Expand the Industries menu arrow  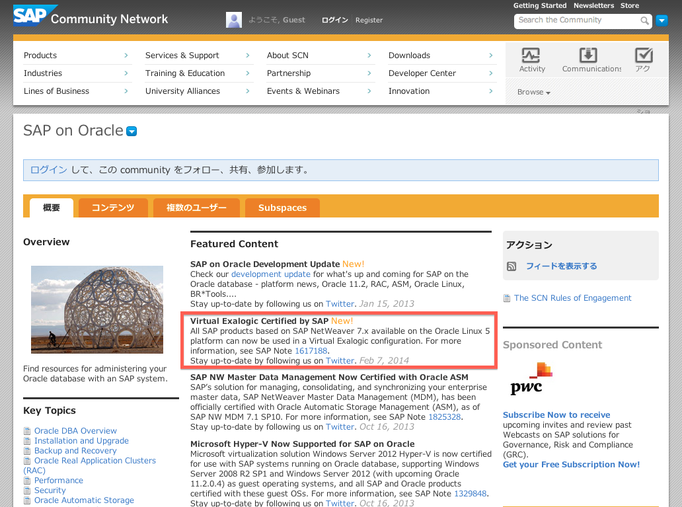point(126,73)
